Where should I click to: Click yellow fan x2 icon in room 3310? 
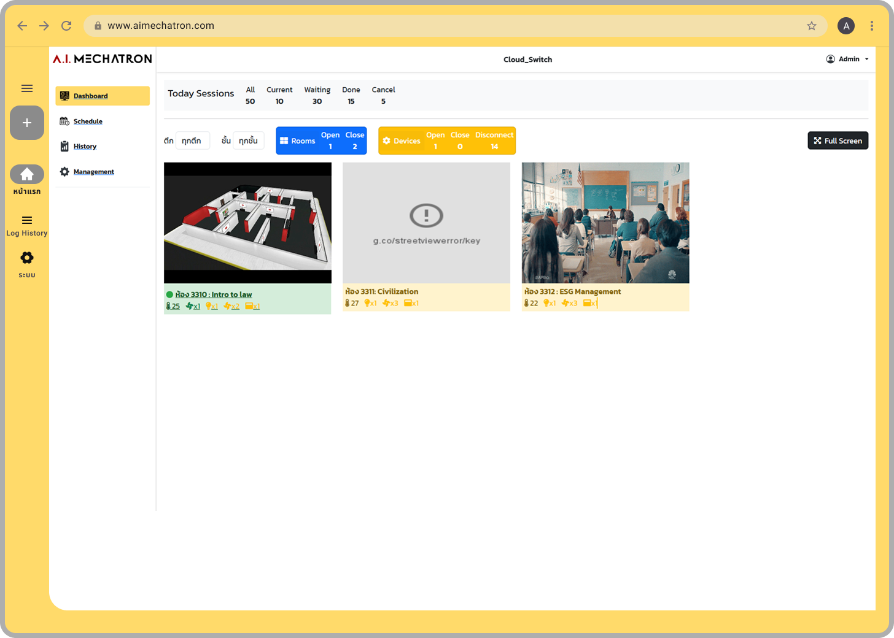(231, 306)
